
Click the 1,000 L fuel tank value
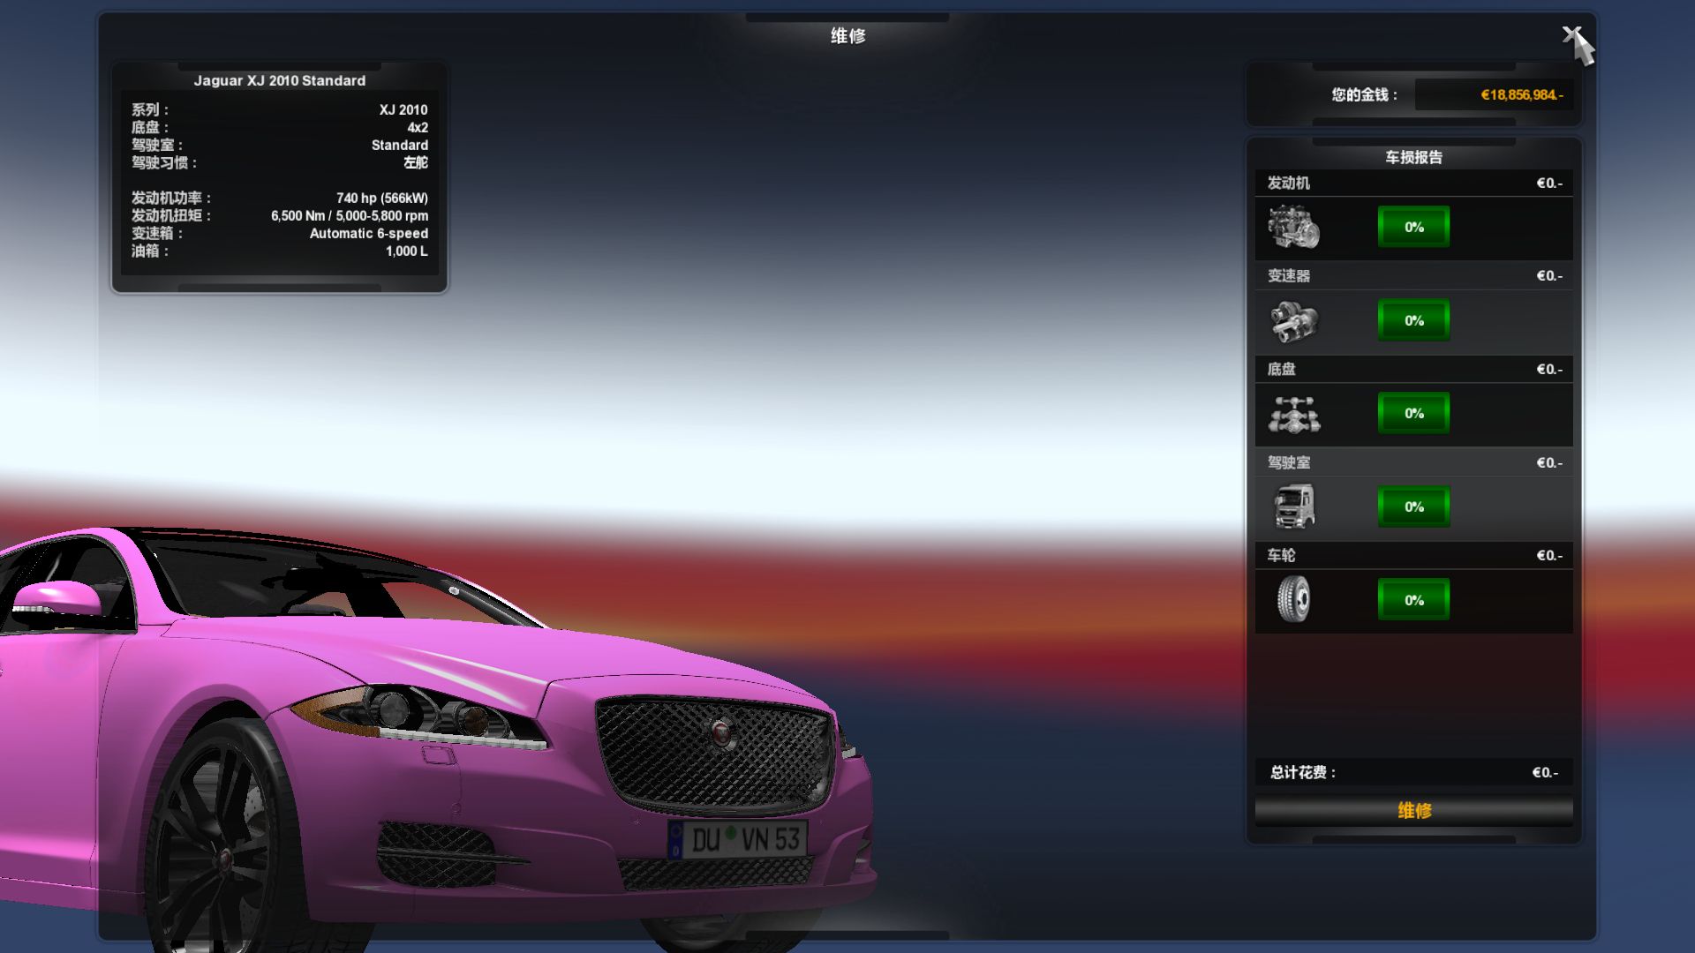tap(406, 251)
